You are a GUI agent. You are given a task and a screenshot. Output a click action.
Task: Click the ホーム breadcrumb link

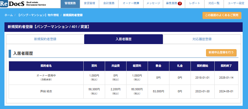coord(9,15)
